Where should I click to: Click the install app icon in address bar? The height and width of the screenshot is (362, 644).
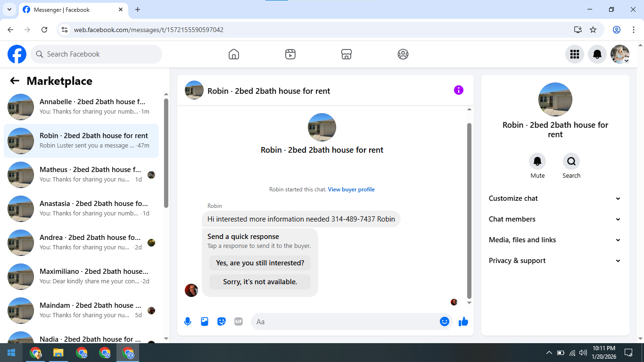578,30
